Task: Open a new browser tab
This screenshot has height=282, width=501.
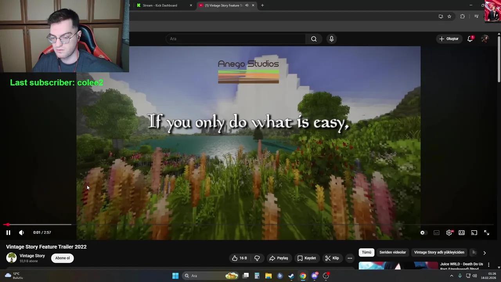Action: tap(263, 5)
